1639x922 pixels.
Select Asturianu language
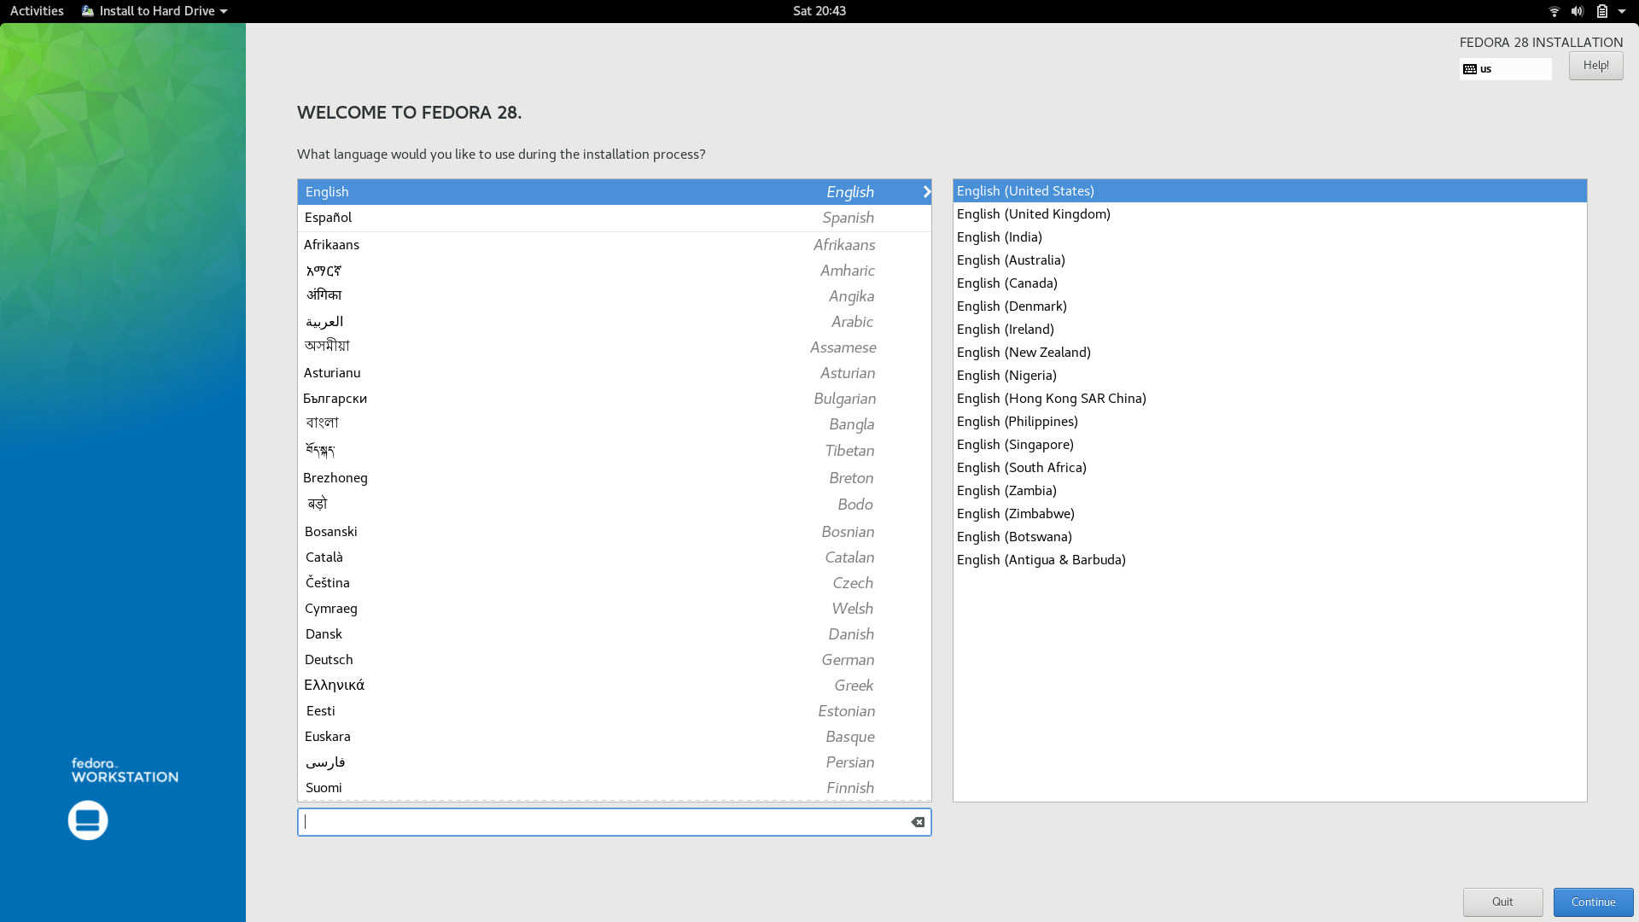[614, 373]
